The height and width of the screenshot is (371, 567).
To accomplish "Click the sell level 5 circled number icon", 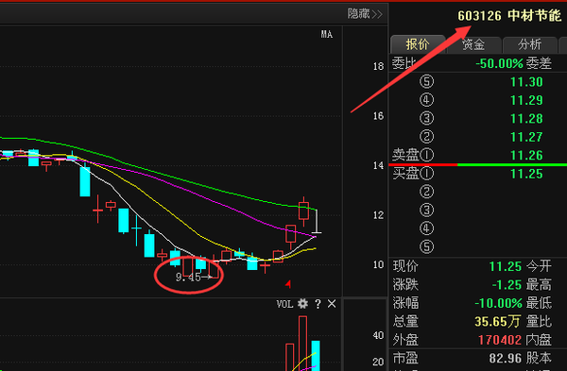I will pyautogui.click(x=427, y=81).
